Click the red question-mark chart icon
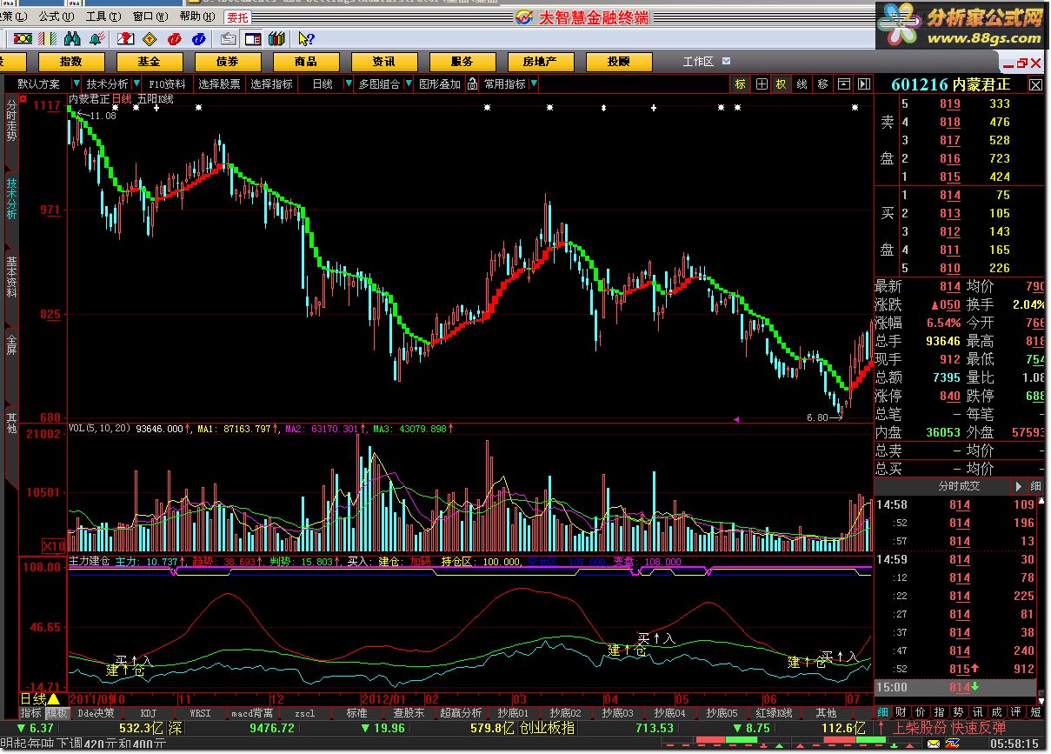 click(x=126, y=38)
